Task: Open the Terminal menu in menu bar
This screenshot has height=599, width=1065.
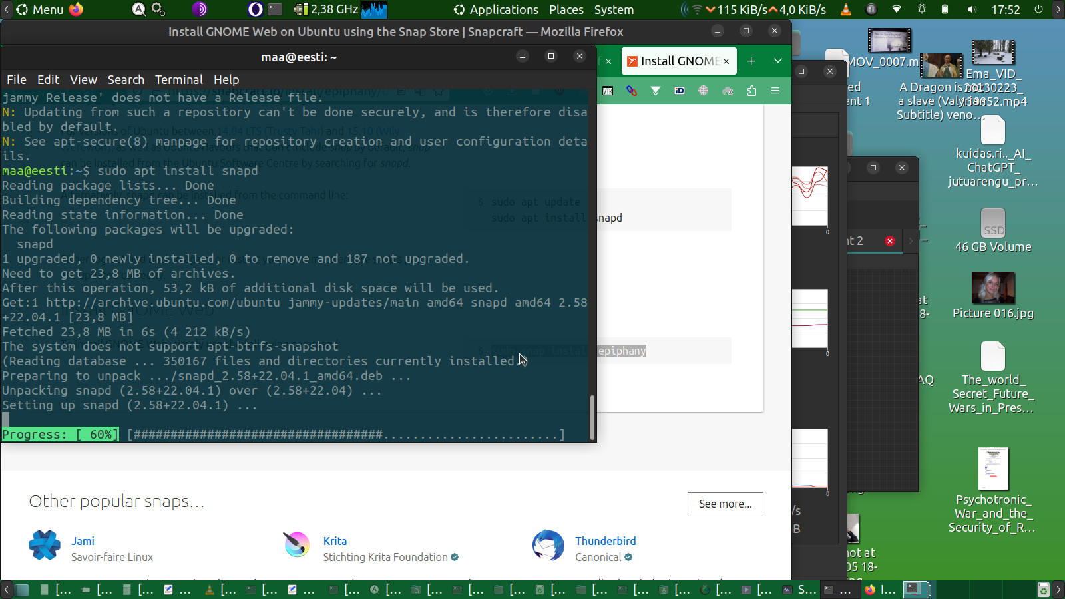Action: pyautogui.click(x=178, y=79)
